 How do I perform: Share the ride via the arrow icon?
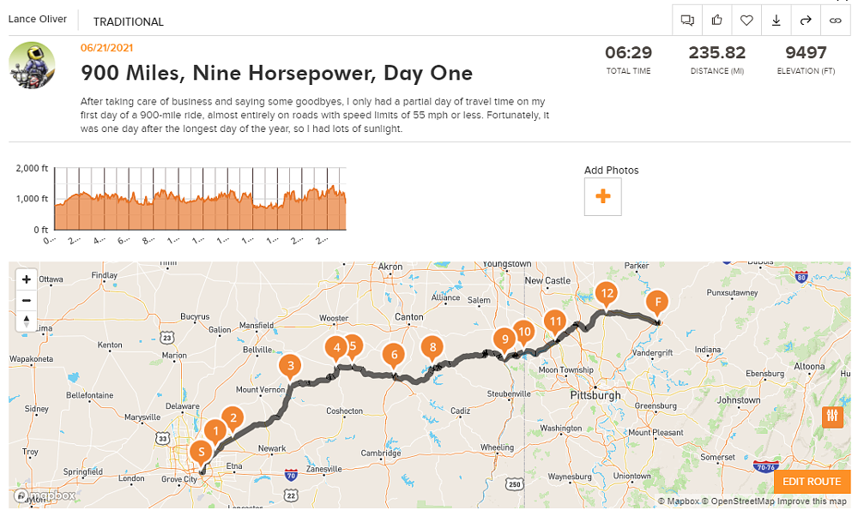806,20
